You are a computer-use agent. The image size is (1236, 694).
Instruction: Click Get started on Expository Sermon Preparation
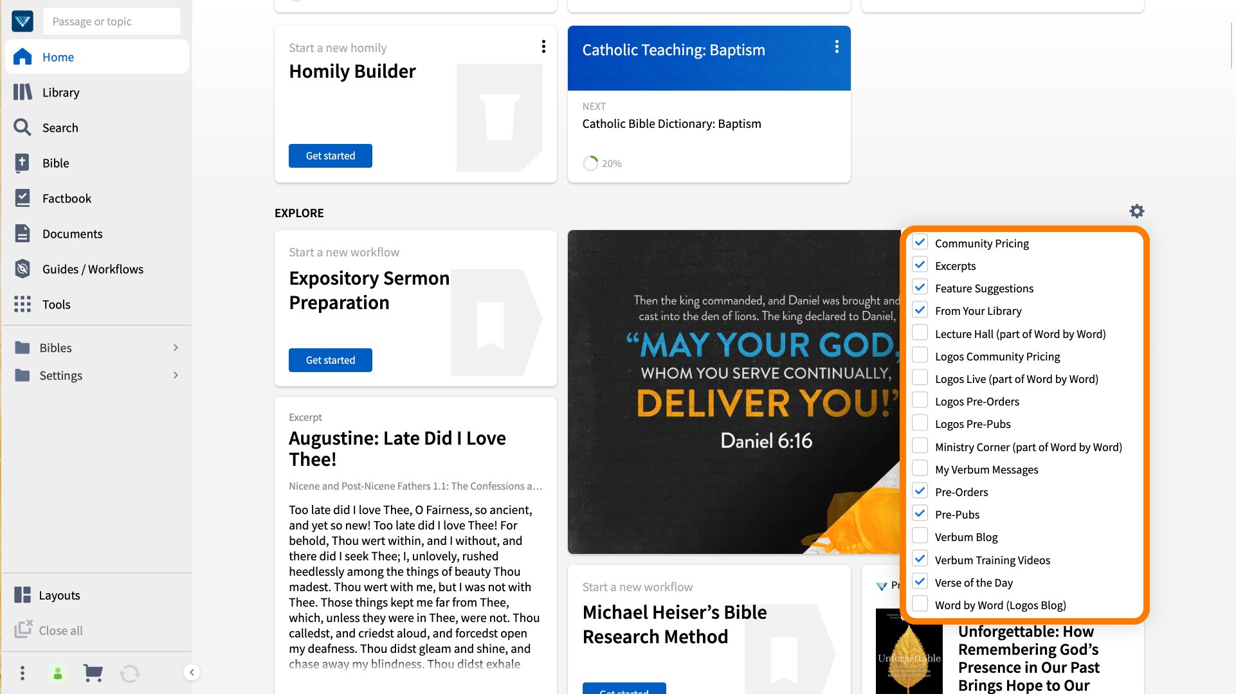(330, 360)
